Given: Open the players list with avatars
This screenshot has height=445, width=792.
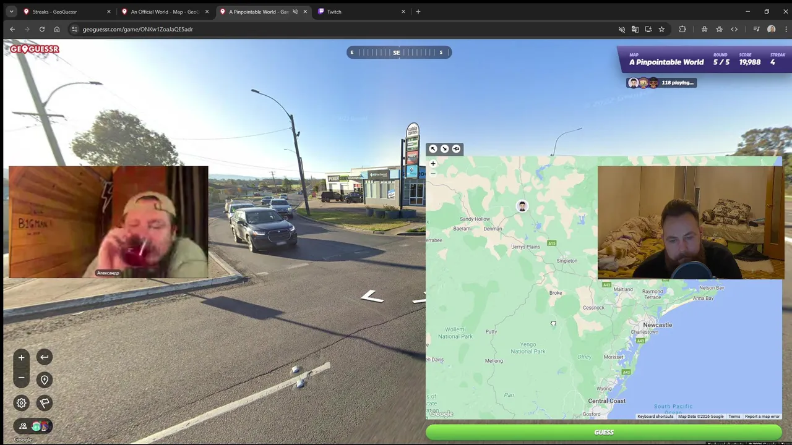Looking at the screenshot, I should coord(33,426).
